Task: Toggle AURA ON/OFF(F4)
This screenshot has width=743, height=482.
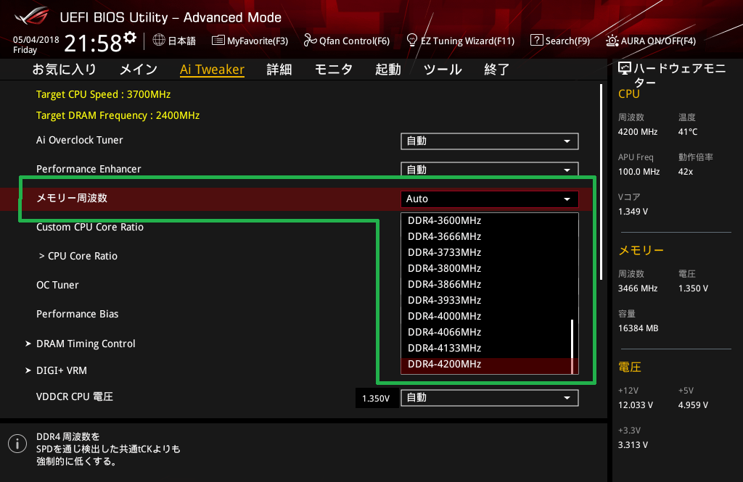Action: [651, 41]
